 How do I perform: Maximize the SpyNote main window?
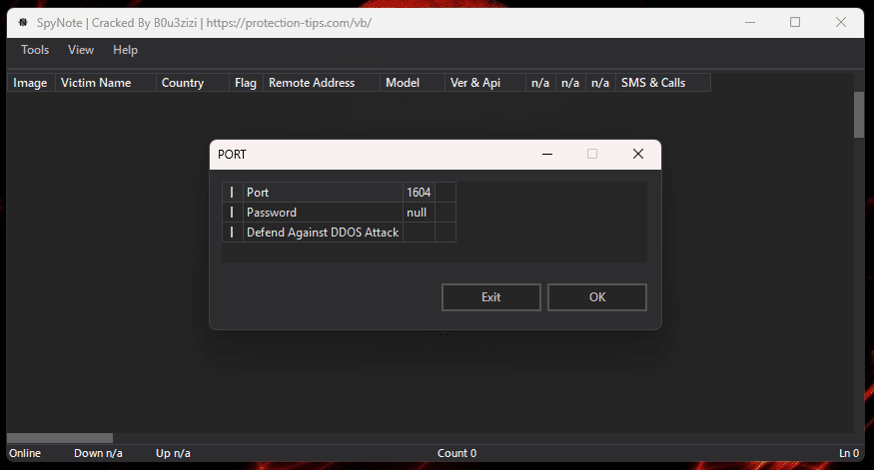tap(795, 23)
